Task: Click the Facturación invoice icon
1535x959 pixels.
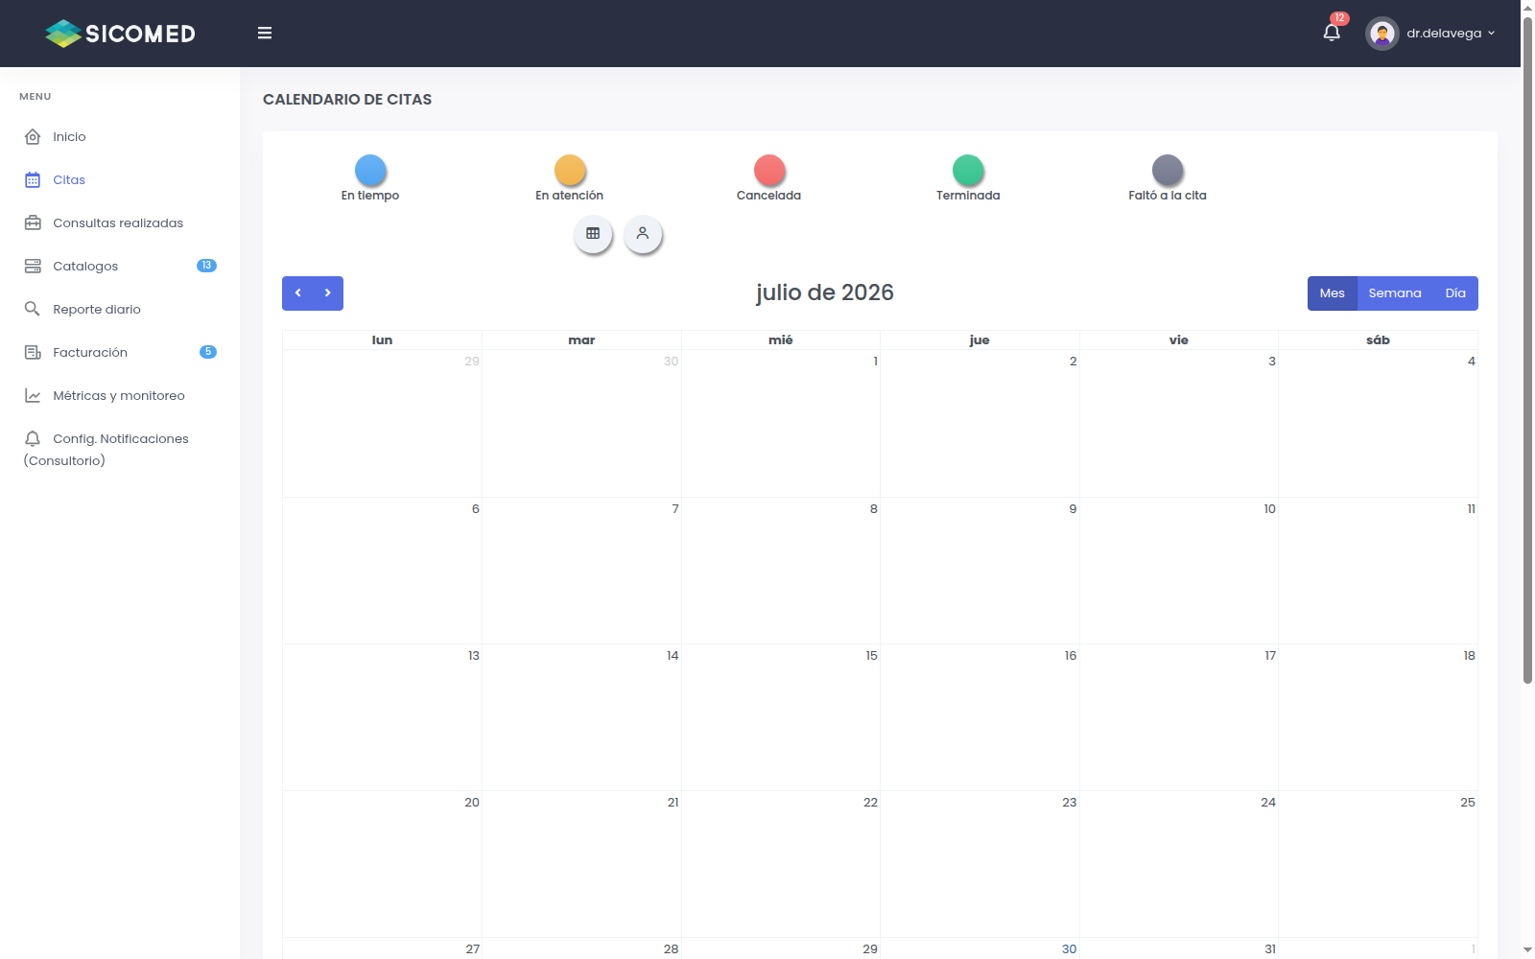Action: (x=33, y=353)
